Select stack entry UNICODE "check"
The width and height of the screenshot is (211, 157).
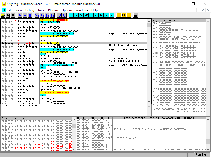pyautogui.click(x=125, y=138)
